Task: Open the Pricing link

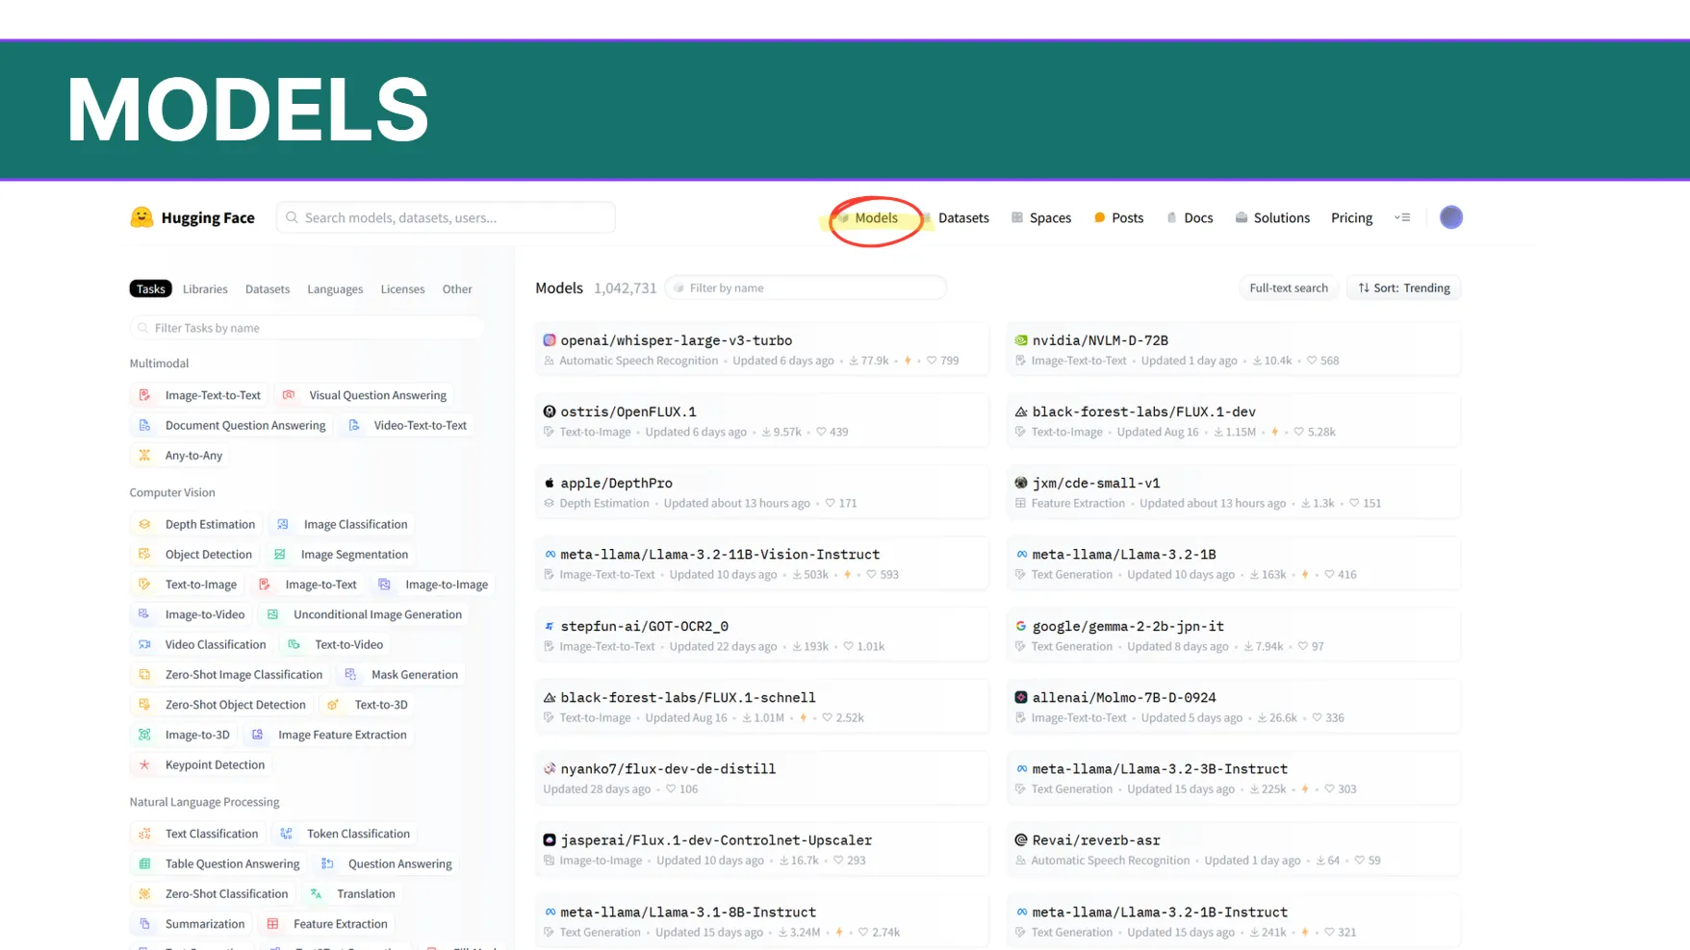Action: (1351, 217)
